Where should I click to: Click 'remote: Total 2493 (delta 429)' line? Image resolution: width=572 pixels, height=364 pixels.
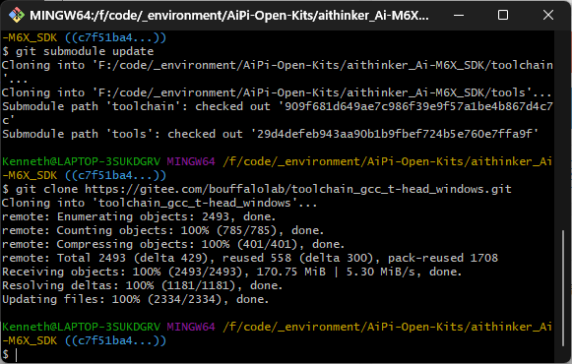(x=250, y=258)
